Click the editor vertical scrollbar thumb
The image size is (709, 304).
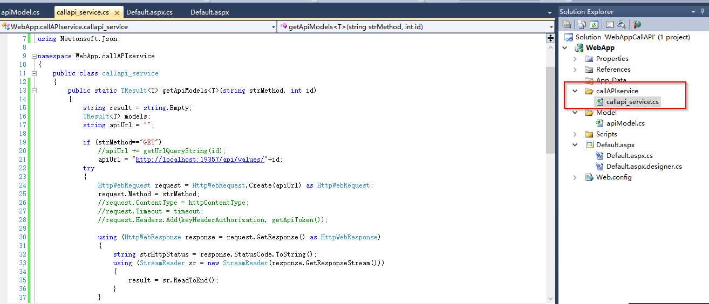click(550, 110)
